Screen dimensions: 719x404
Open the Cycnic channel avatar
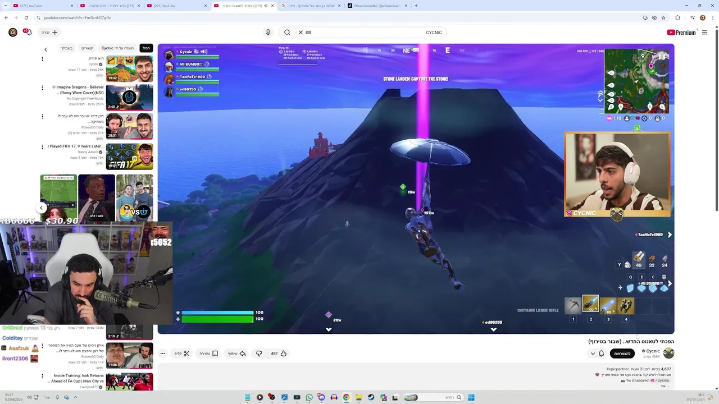click(668, 353)
